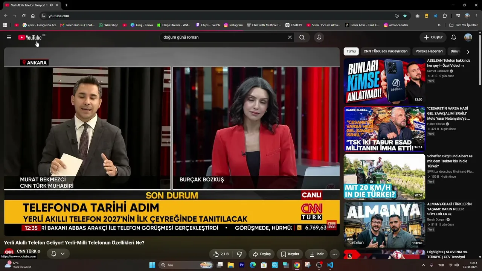Show hidden system tray icons chevron
The height and width of the screenshot is (271, 482).
pyautogui.click(x=423, y=265)
